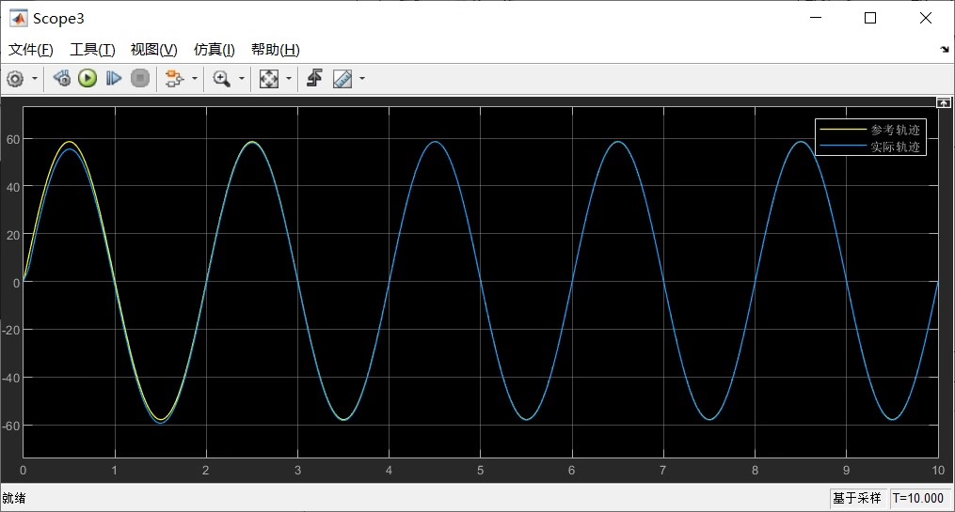The height and width of the screenshot is (512, 955).
Task: Open the 帮助(H) menu
Action: coord(276,50)
